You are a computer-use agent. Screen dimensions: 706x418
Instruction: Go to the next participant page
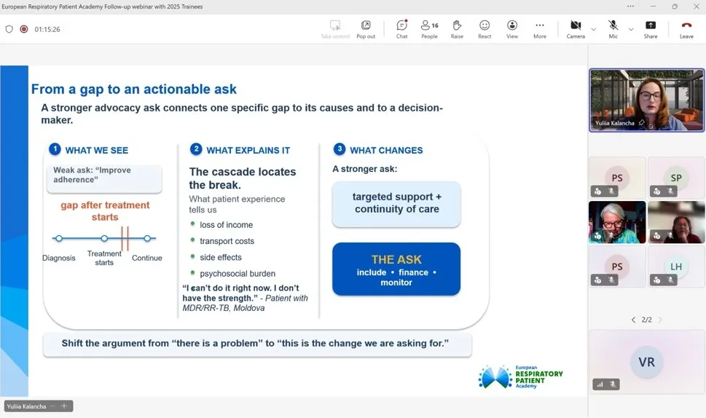click(x=660, y=320)
